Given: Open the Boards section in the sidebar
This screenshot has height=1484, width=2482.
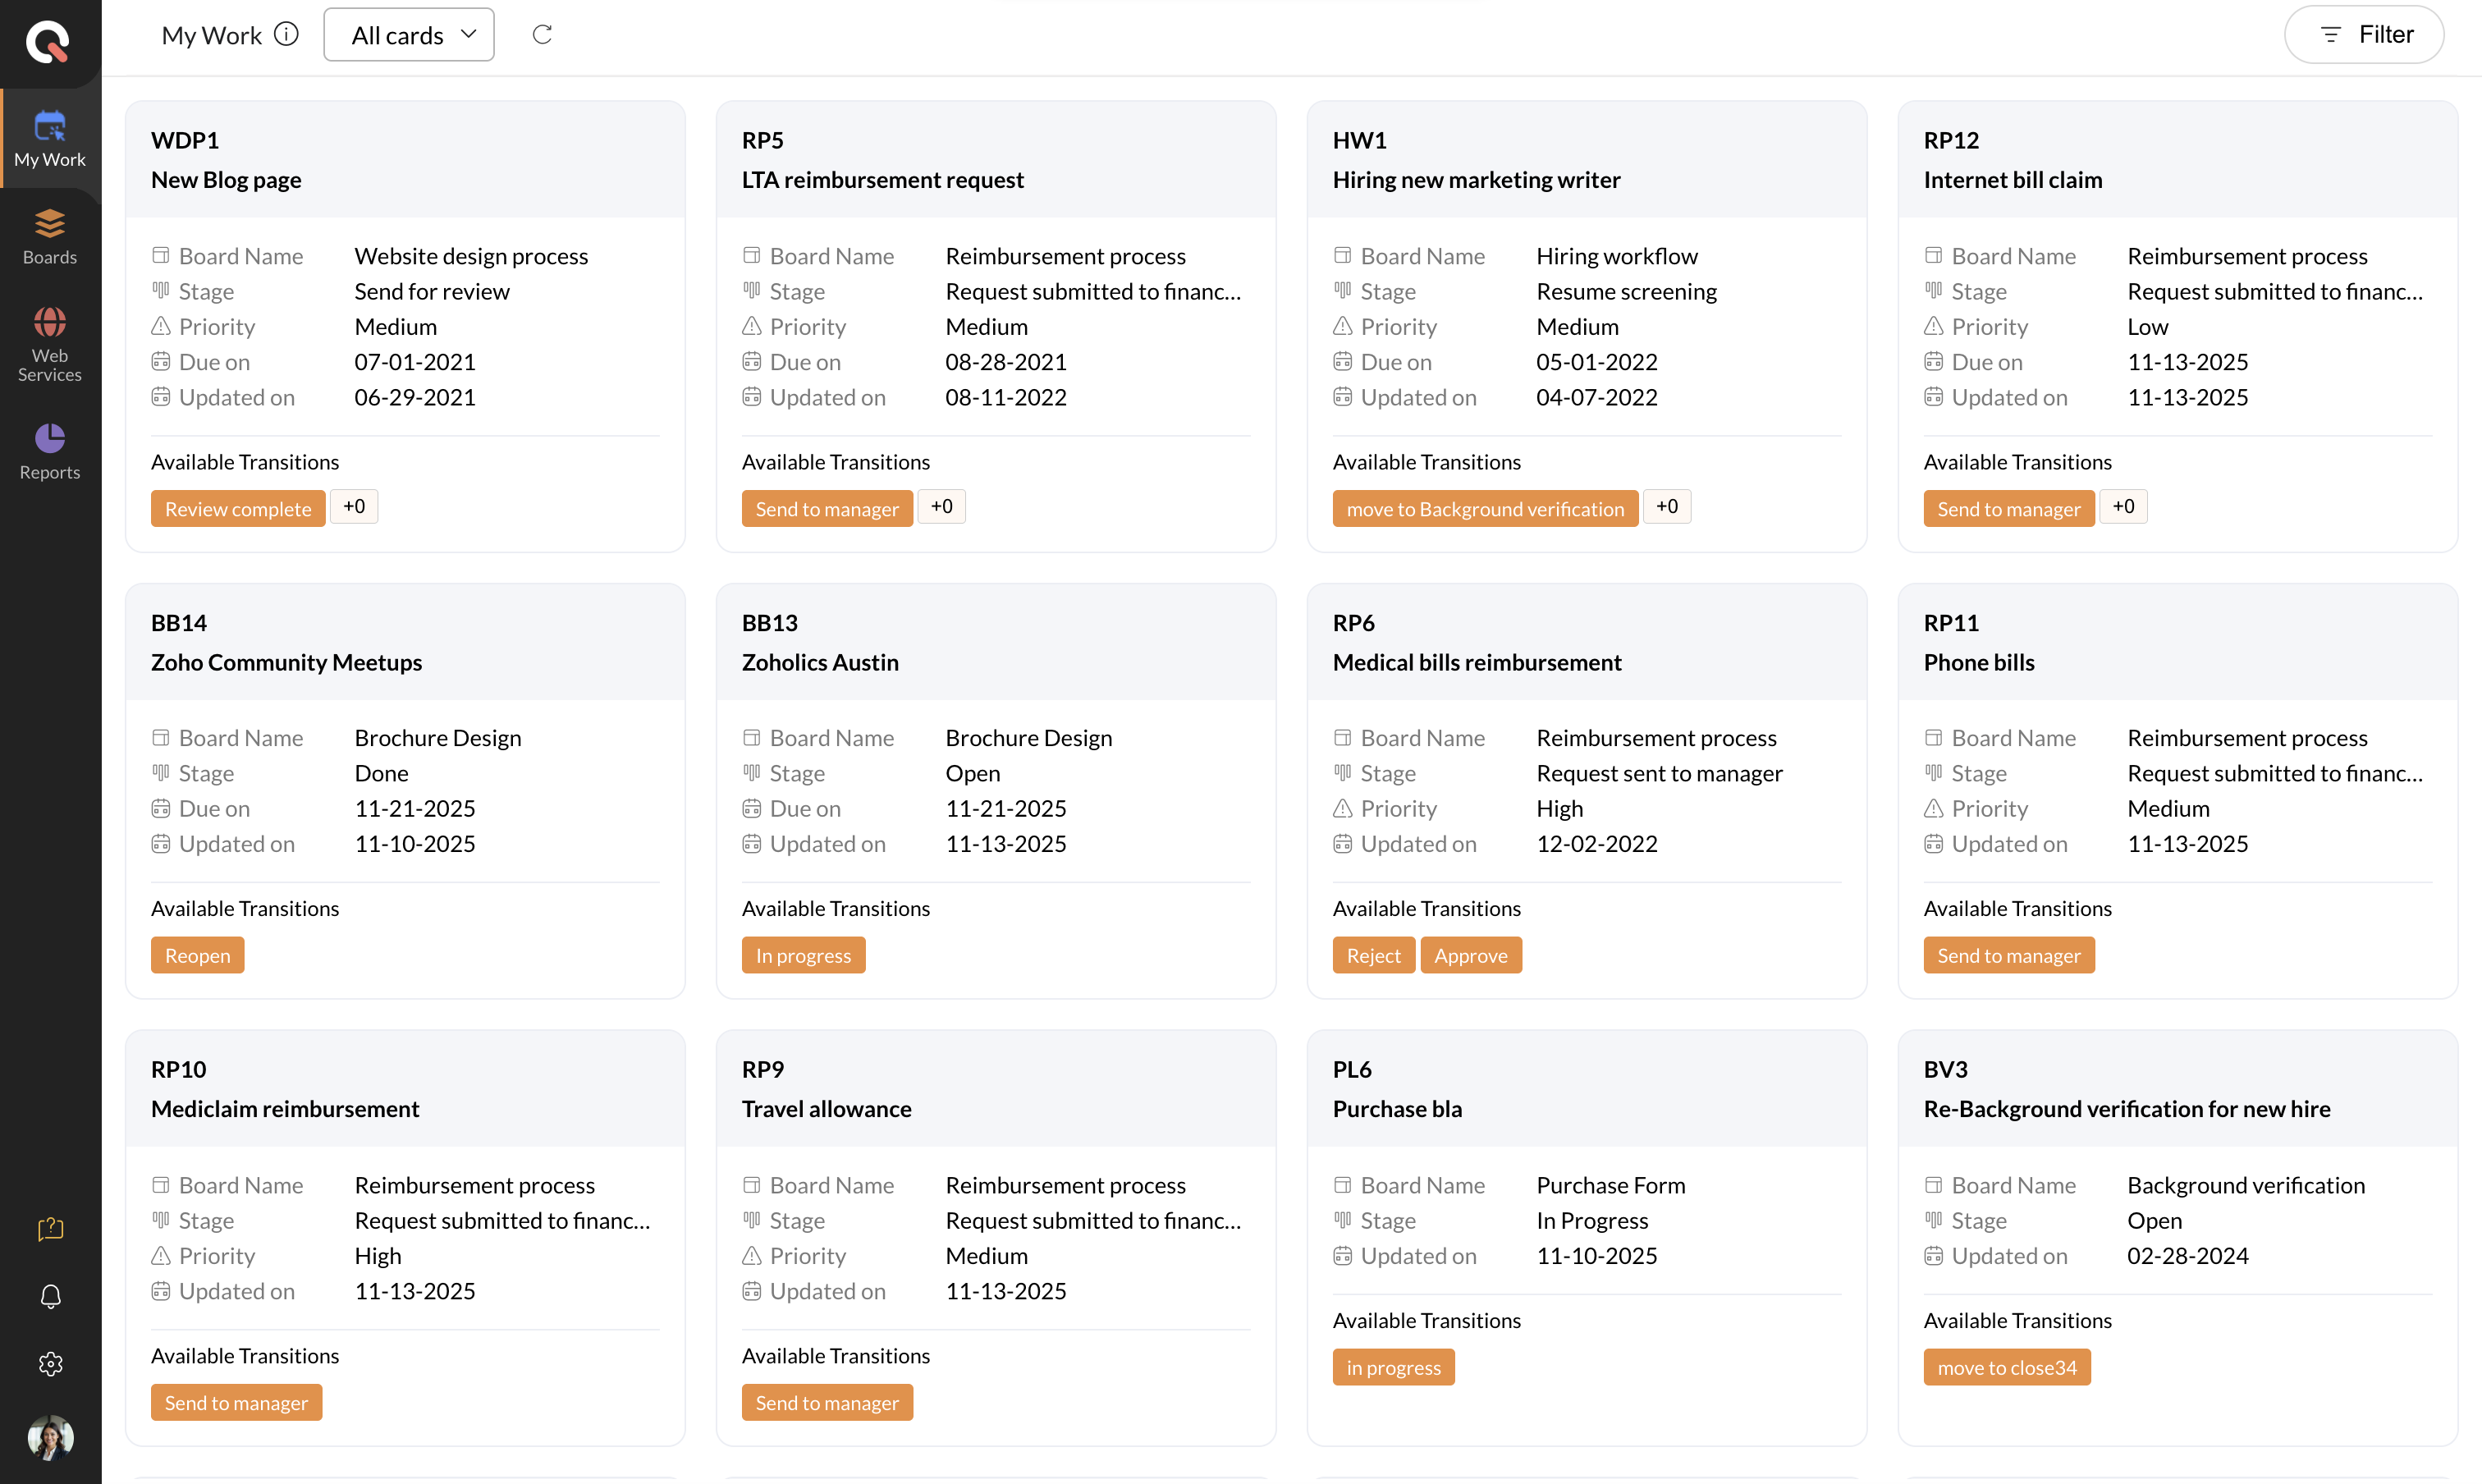Looking at the screenshot, I should (50, 237).
